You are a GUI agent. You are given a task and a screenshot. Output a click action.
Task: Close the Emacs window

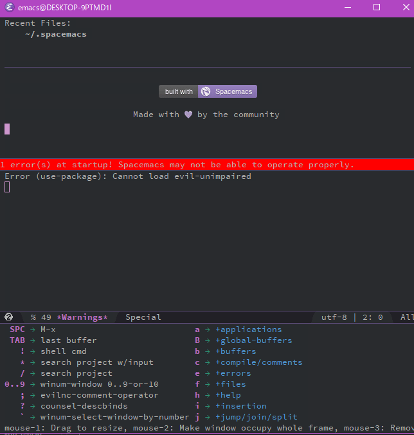tap(406, 7)
